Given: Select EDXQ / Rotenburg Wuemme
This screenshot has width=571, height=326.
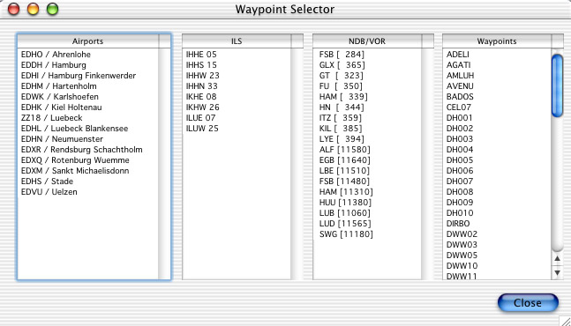Looking at the screenshot, I should pyautogui.click(x=75, y=159).
